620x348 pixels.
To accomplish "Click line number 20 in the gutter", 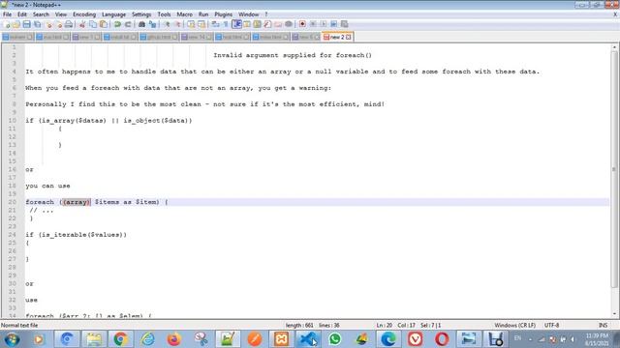I will coord(13,202).
